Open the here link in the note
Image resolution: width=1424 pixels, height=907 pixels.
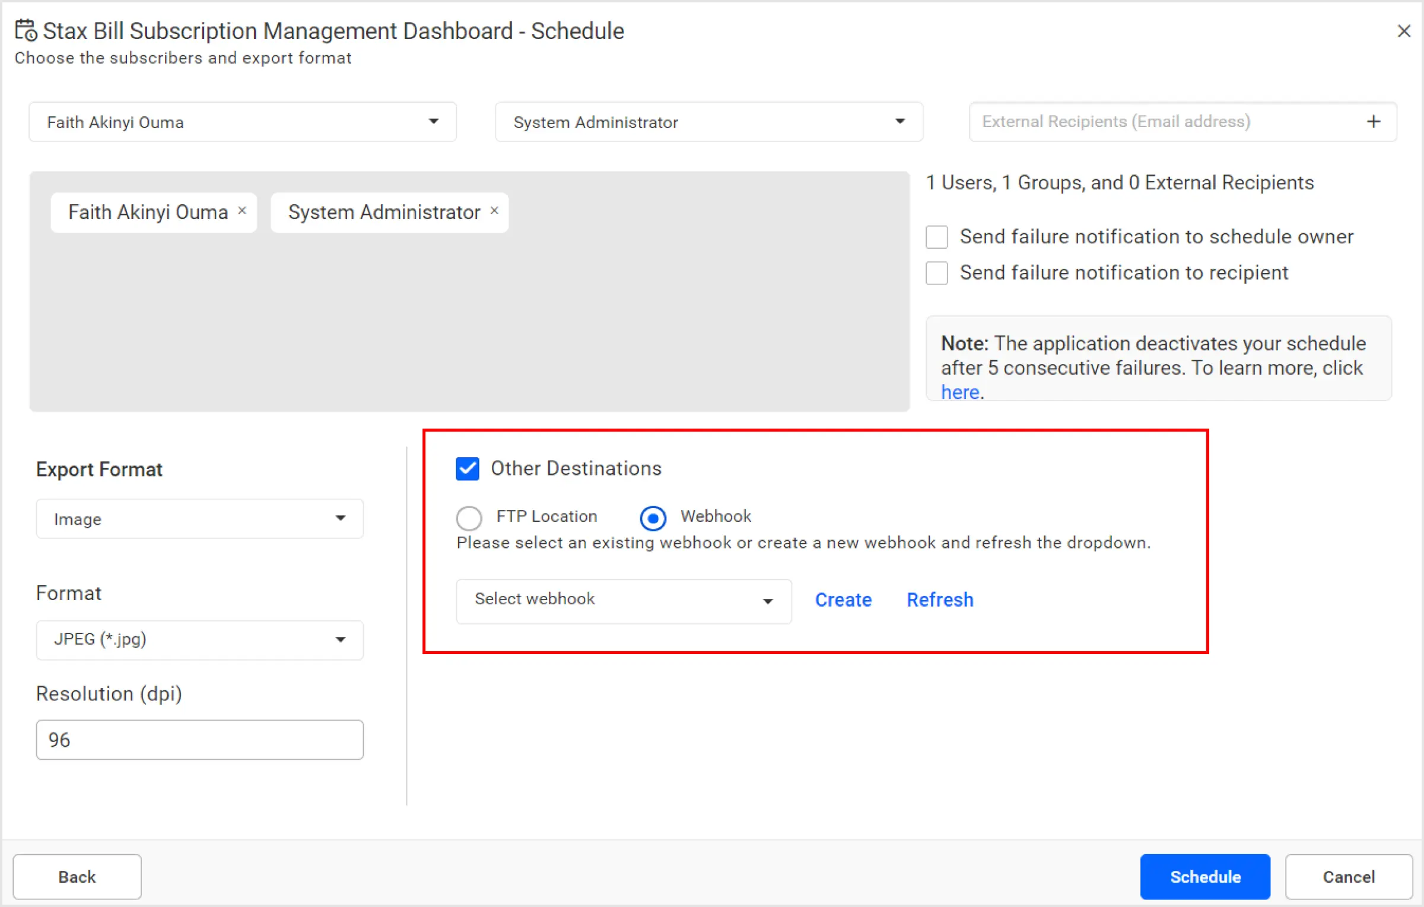(x=959, y=391)
